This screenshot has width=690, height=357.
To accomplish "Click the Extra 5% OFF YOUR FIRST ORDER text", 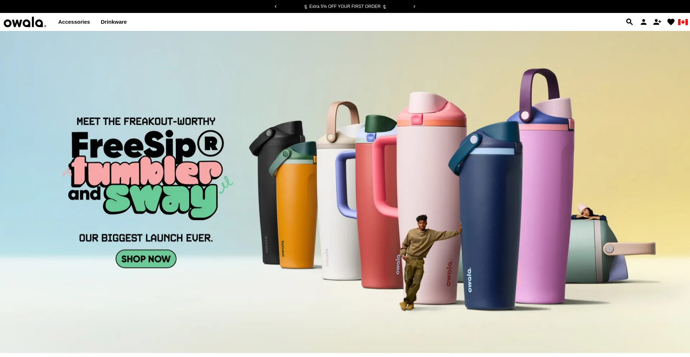I will click(x=345, y=6).
